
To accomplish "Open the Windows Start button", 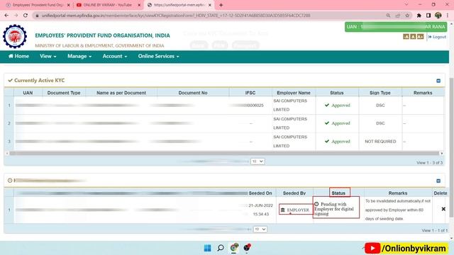I will 207,248.
